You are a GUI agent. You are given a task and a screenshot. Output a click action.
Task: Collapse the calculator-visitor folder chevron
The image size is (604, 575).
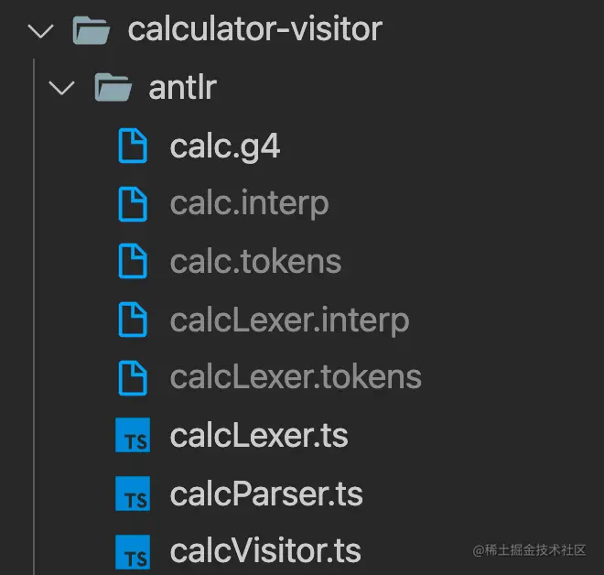[x=41, y=31]
